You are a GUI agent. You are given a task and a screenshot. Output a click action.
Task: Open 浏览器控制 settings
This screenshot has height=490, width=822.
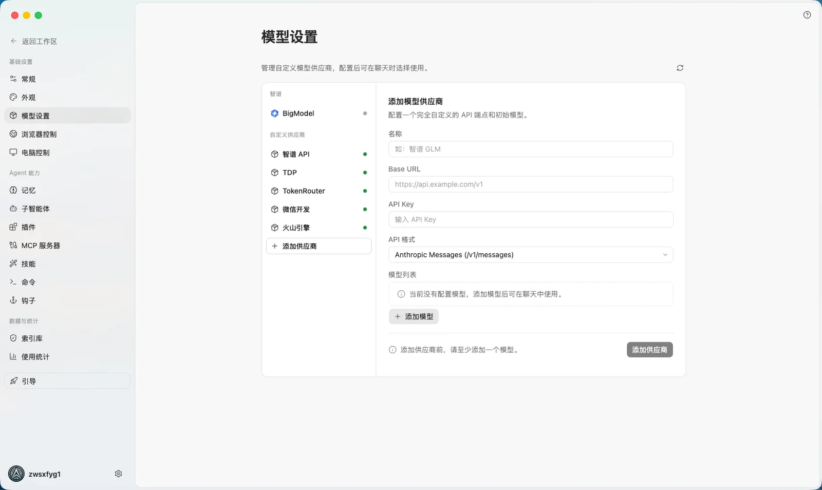tap(67, 134)
